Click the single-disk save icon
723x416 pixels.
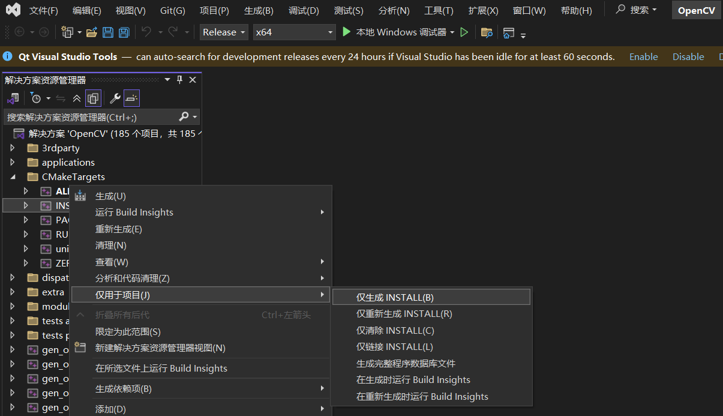click(108, 32)
